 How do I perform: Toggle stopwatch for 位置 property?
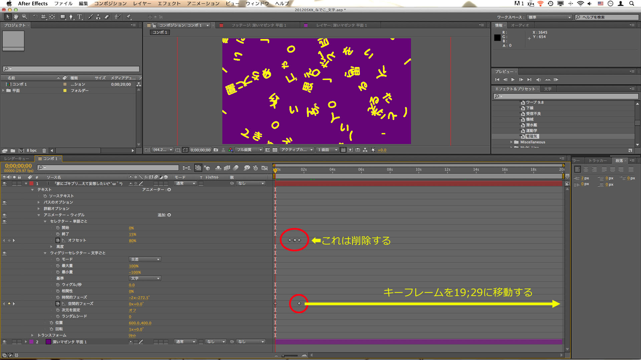click(51, 323)
